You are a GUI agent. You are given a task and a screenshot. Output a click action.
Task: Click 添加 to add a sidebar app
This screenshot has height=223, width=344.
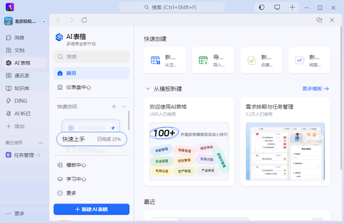(25, 126)
